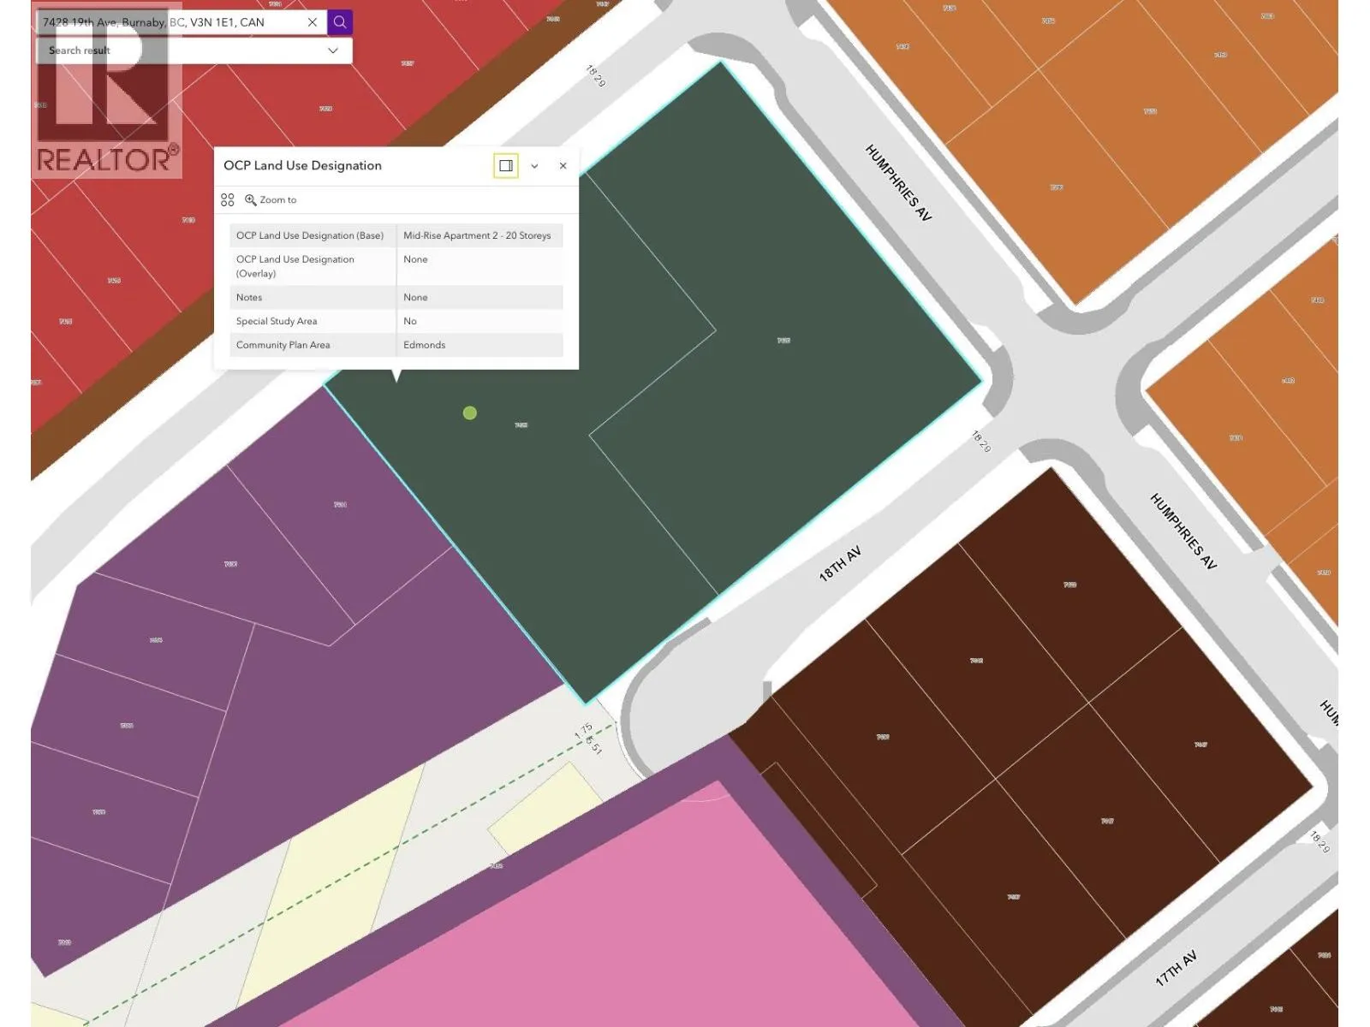
Task: Select the Community Plan Area row
Action: click(396, 345)
